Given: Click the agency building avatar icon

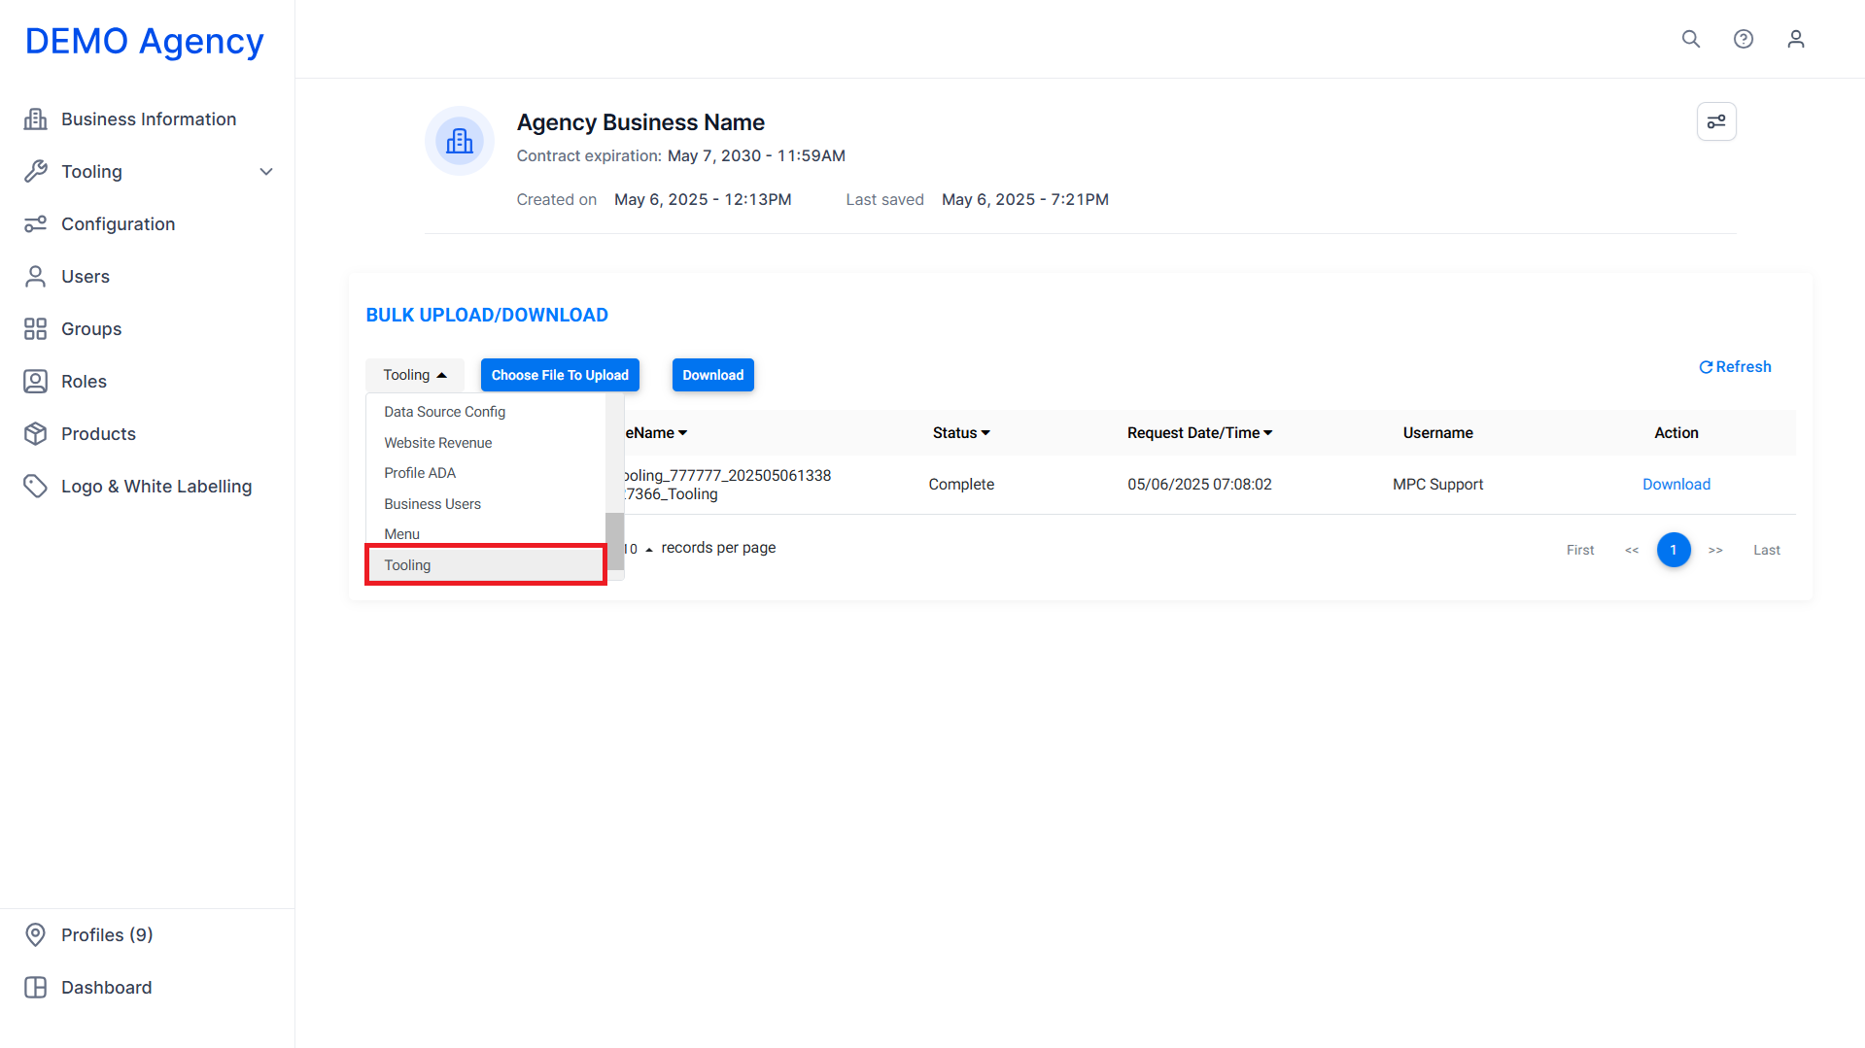Looking at the screenshot, I should click(460, 141).
